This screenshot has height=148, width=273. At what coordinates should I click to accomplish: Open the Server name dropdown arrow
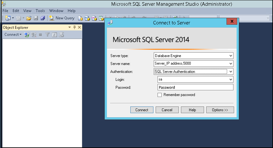(x=231, y=64)
